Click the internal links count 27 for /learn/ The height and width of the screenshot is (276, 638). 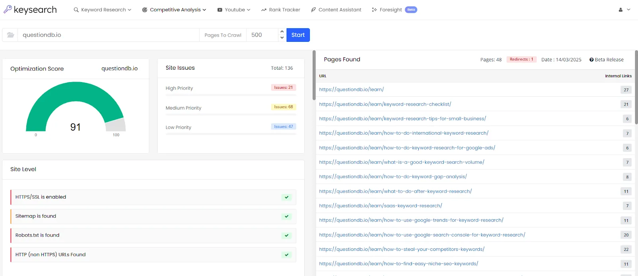coord(626,90)
